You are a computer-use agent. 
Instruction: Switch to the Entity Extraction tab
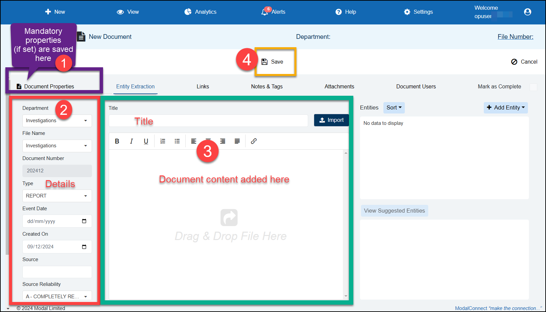[135, 86]
